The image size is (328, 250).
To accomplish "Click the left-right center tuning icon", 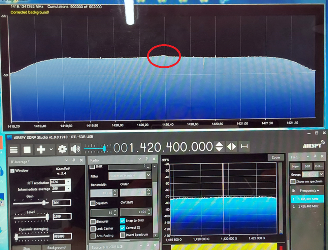I will tap(232, 146).
